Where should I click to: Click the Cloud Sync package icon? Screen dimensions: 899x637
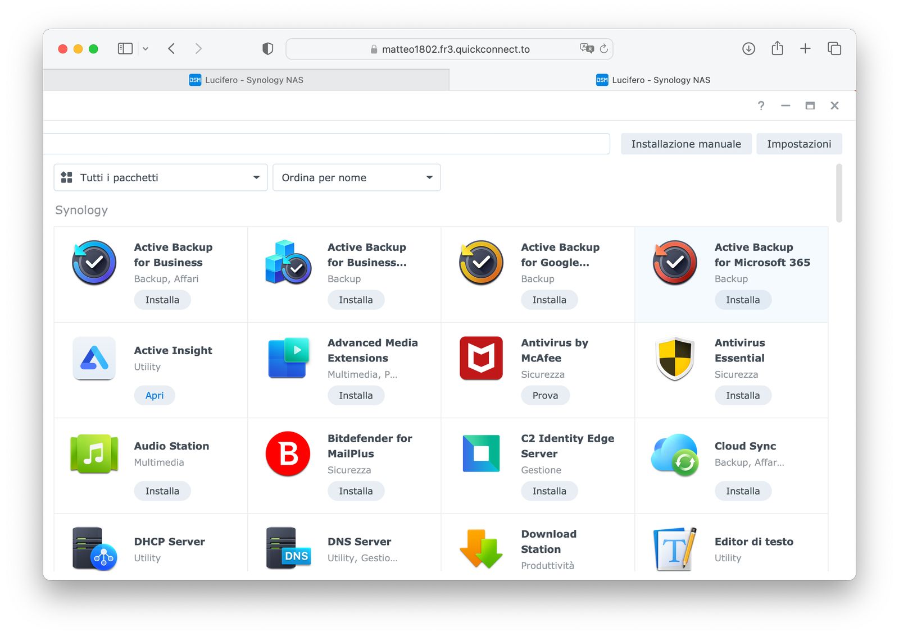[x=675, y=455]
